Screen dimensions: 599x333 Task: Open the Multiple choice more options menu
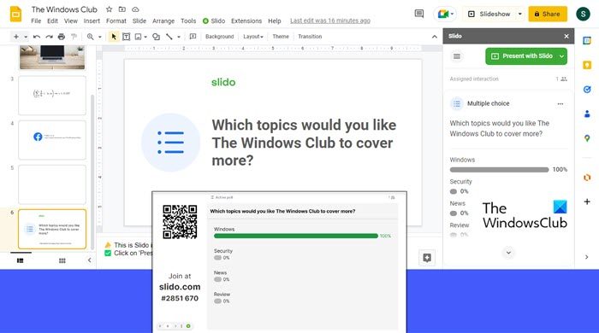point(560,103)
